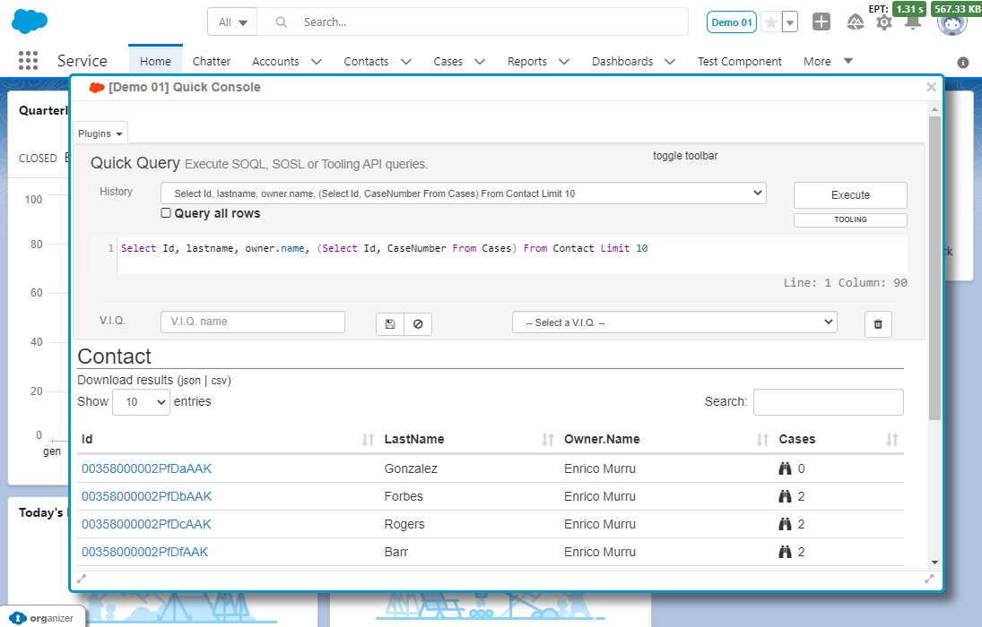Viewport: 982px width, 627px height.
Task: Open contact 00358000002PfDaAAK record link
Action: 146,468
